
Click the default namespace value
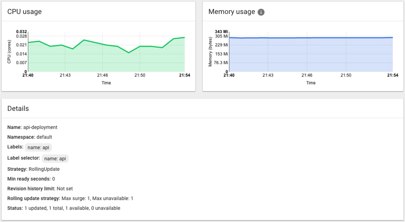click(44, 137)
